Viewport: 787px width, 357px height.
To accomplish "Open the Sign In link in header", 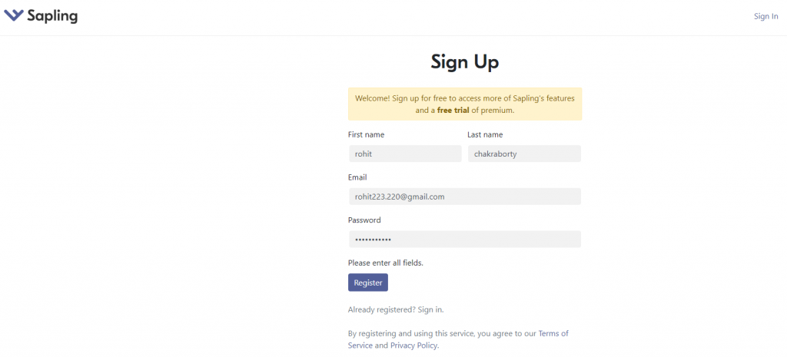I will coord(765,16).
